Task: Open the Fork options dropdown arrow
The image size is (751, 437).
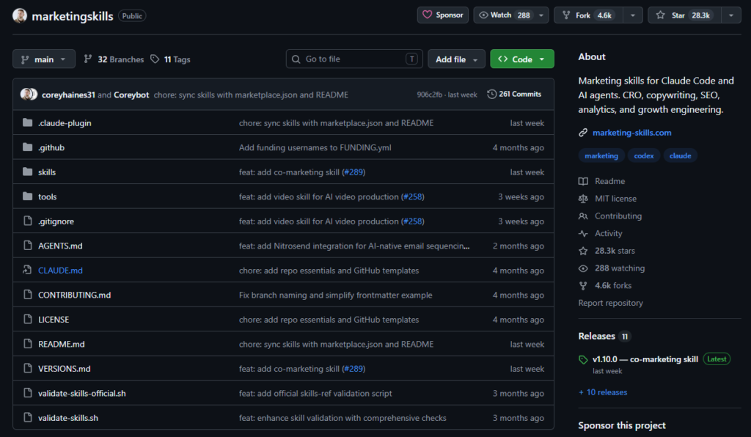Action: click(x=633, y=15)
